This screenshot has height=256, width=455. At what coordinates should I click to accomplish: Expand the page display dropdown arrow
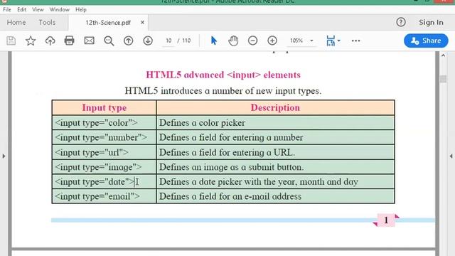339,41
